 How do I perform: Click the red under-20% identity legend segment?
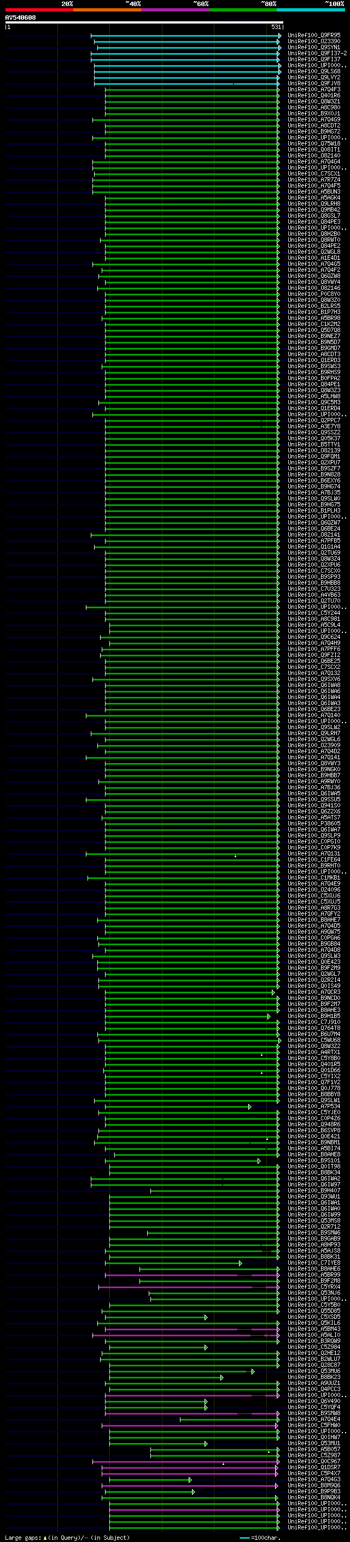click(39, 10)
